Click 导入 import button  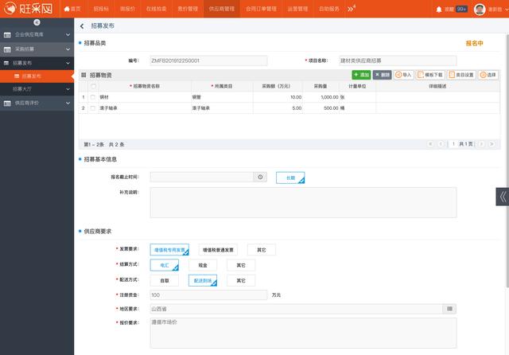coord(403,75)
